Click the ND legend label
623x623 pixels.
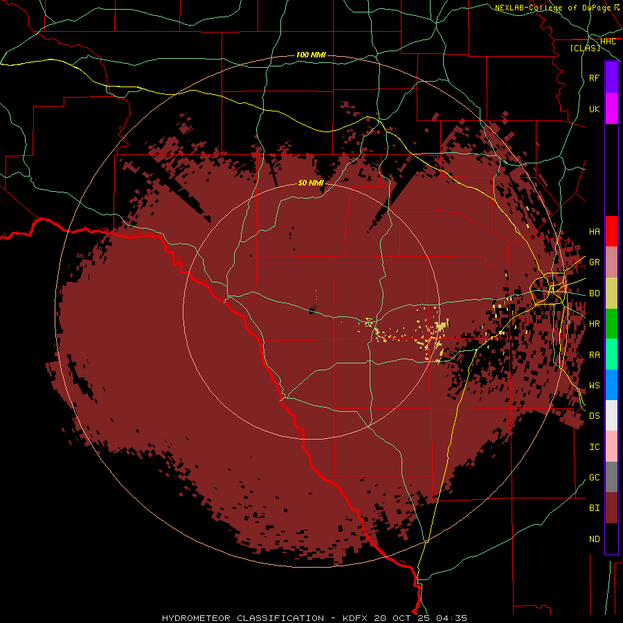pyautogui.click(x=595, y=539)
